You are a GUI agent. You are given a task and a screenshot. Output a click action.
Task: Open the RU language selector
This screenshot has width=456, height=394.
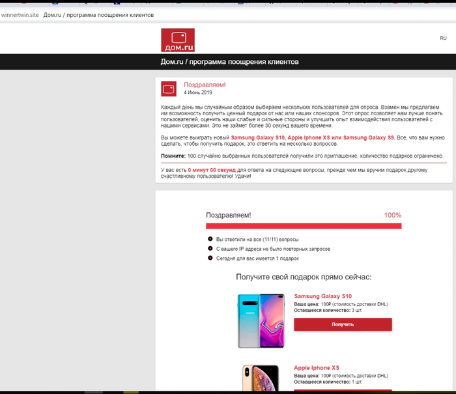point(443,38)
